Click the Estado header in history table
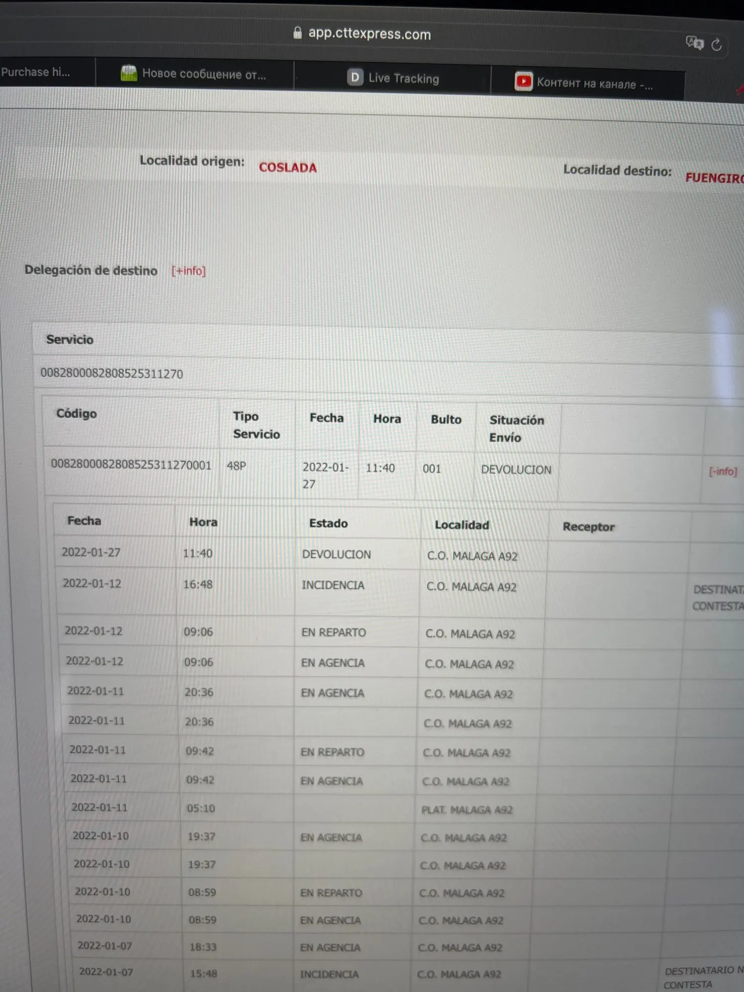The width and height of the screenshot is (744, 992). pyautogui.click(x=328, y=523)
